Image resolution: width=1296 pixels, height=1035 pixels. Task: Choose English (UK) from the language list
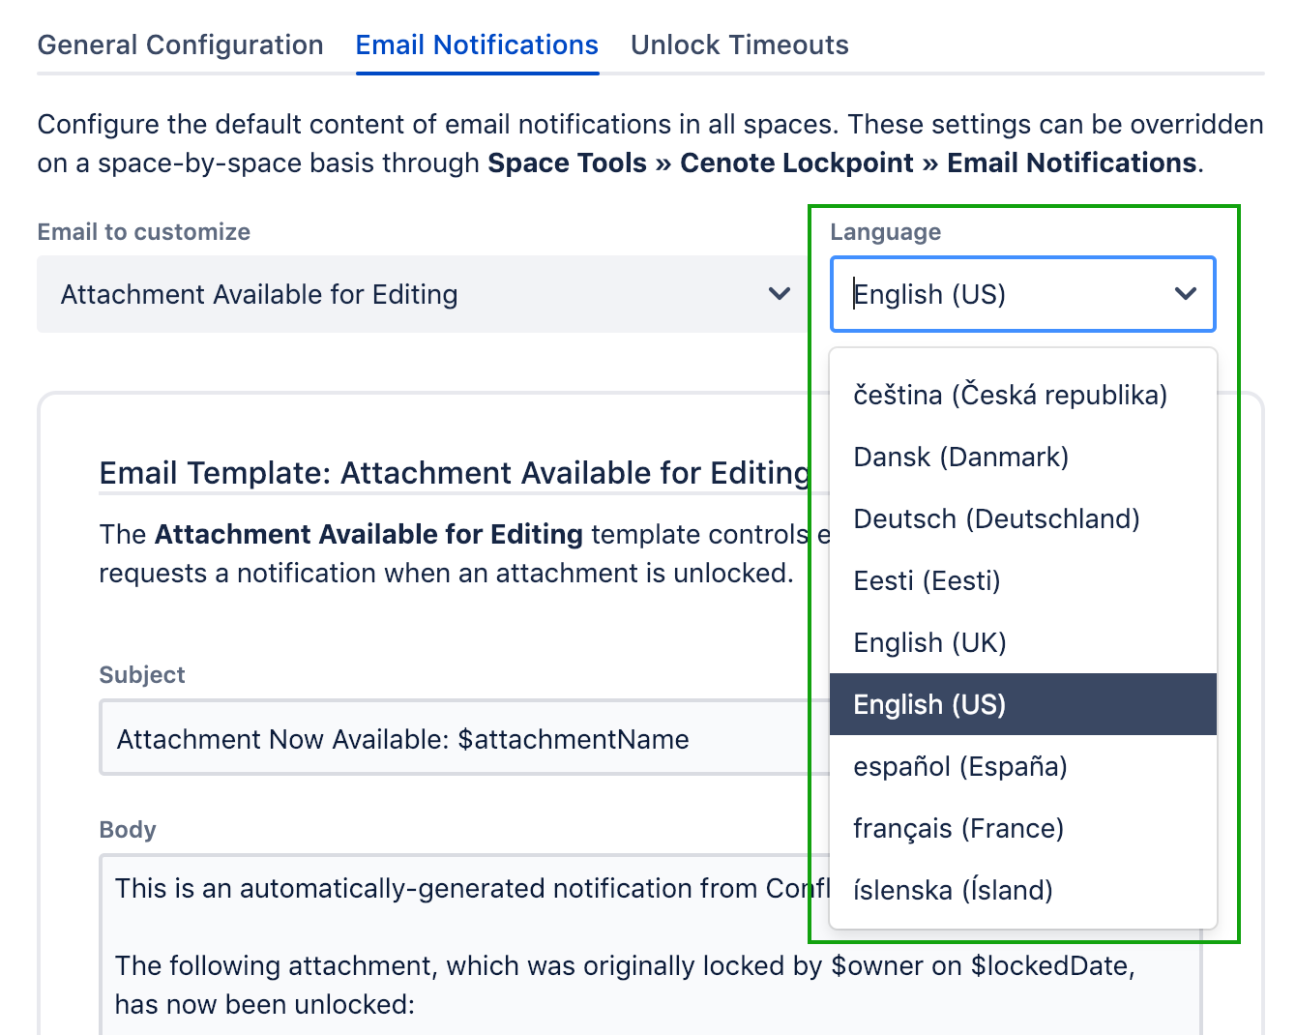(929, 642)
